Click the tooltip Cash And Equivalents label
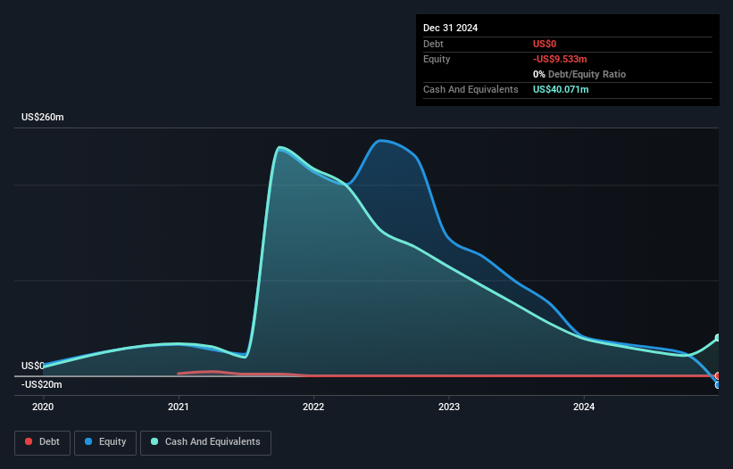 (x=471, y=89)
